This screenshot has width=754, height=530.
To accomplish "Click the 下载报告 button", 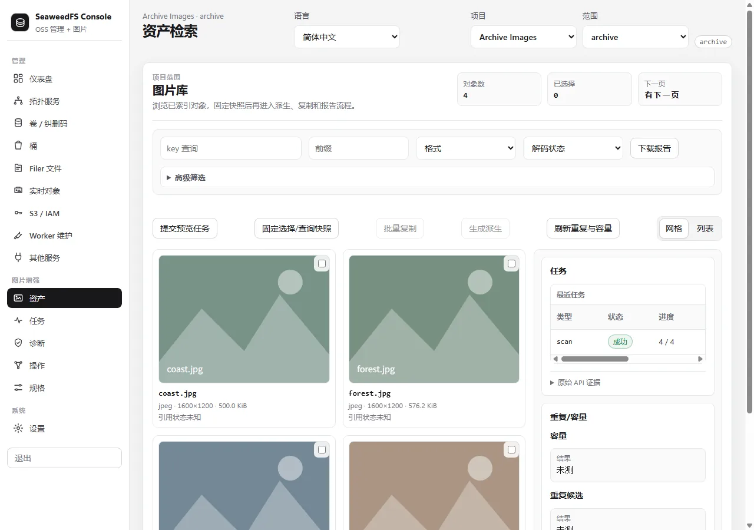I will click(x=654, y=148).
